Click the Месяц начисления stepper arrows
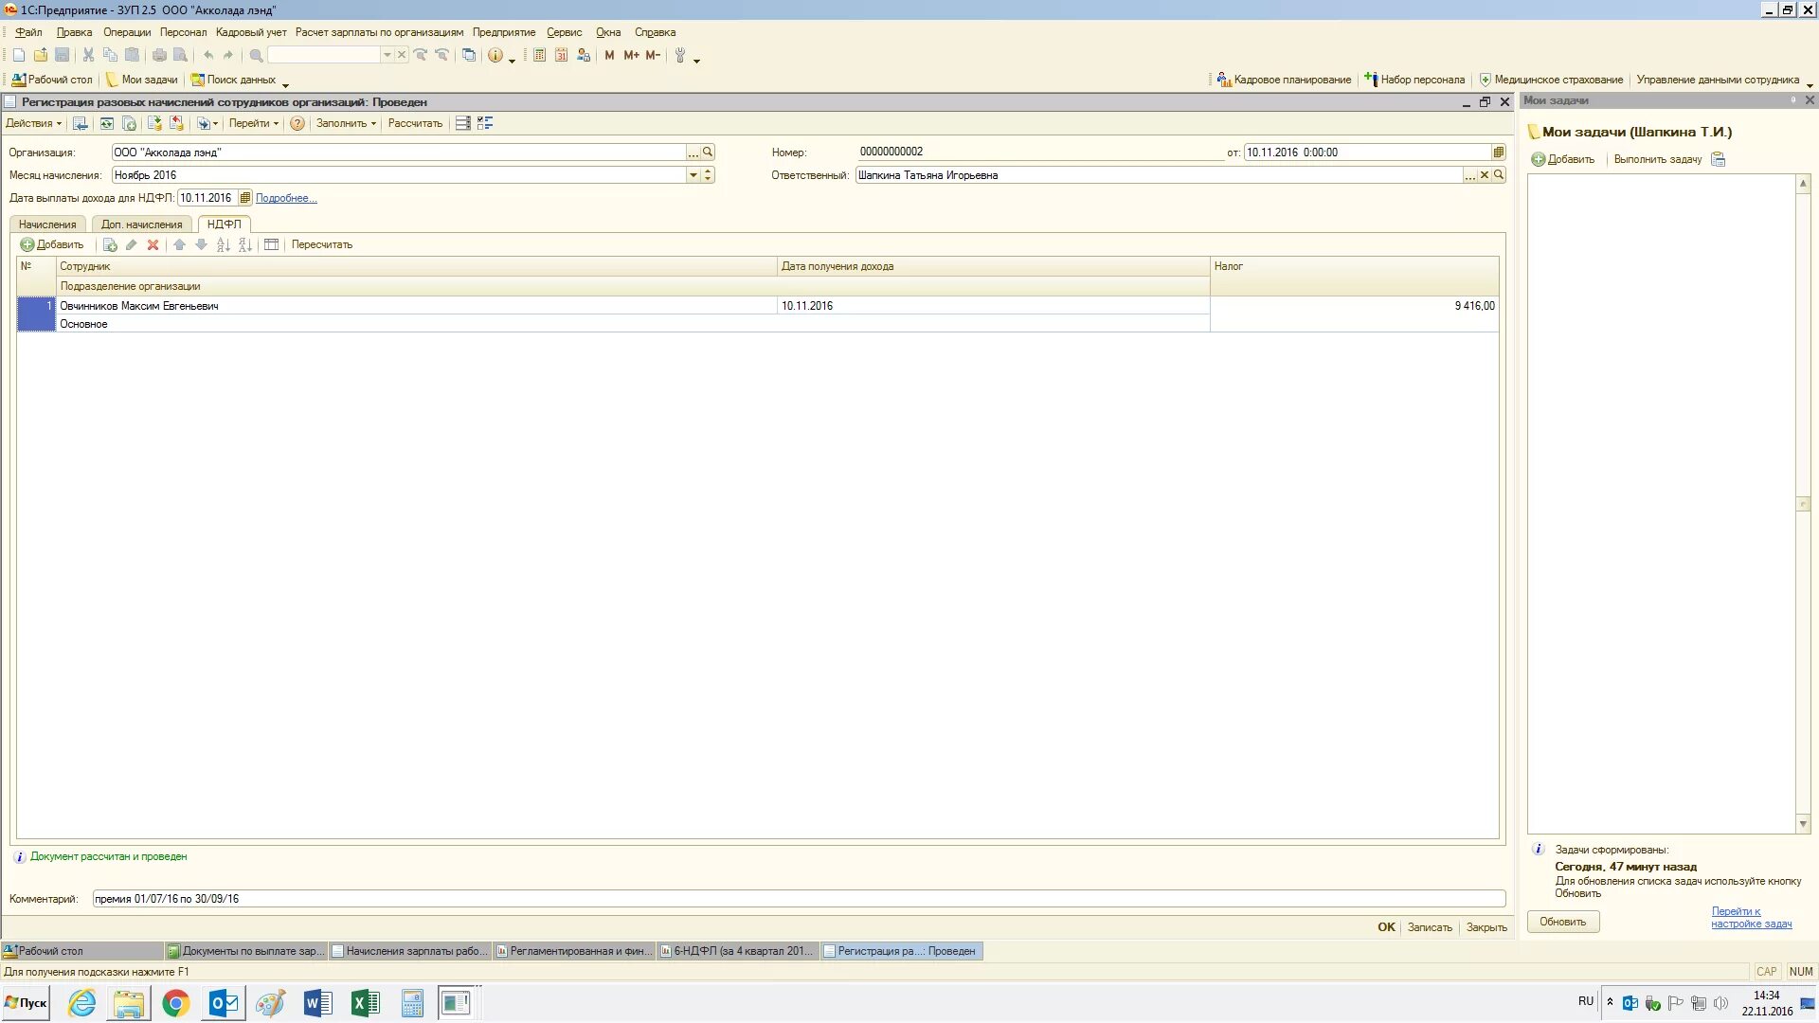Screen dimensions: 1819x1023 pyautogui.click(x=708, y=175)
